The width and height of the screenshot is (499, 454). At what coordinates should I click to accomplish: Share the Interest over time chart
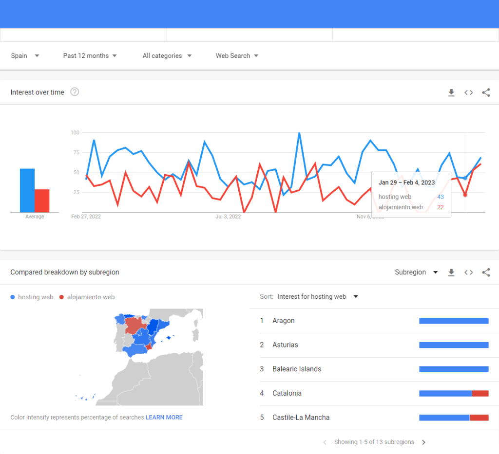pos(486,92)
